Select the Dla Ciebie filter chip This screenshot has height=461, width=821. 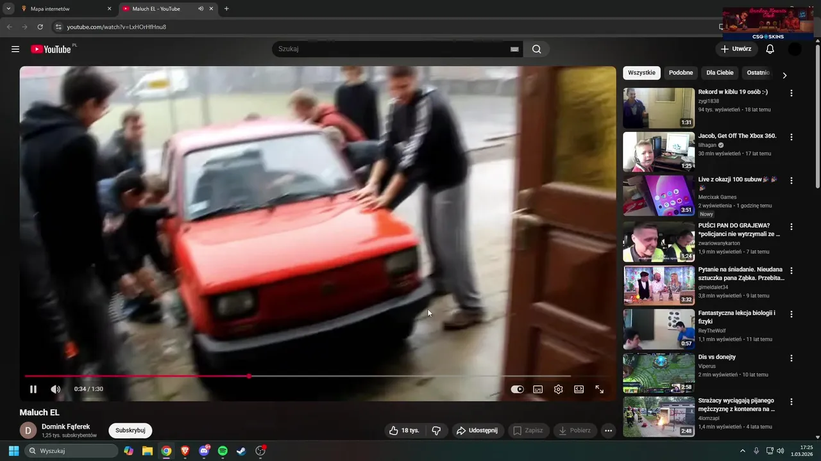pyautogui.click(x=720, y=73)
